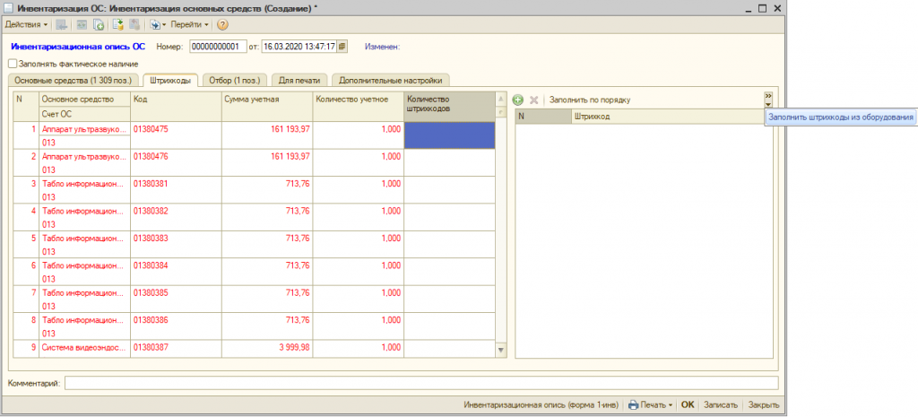Screen dimensions: 918x417
Task: Expand the Перейти dropdown menu
Action: [x=189, y=24]
